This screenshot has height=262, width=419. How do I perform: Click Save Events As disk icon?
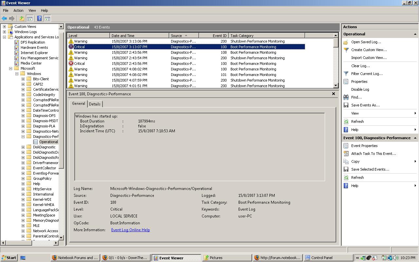pyautogui.click(x=346, y=105)
